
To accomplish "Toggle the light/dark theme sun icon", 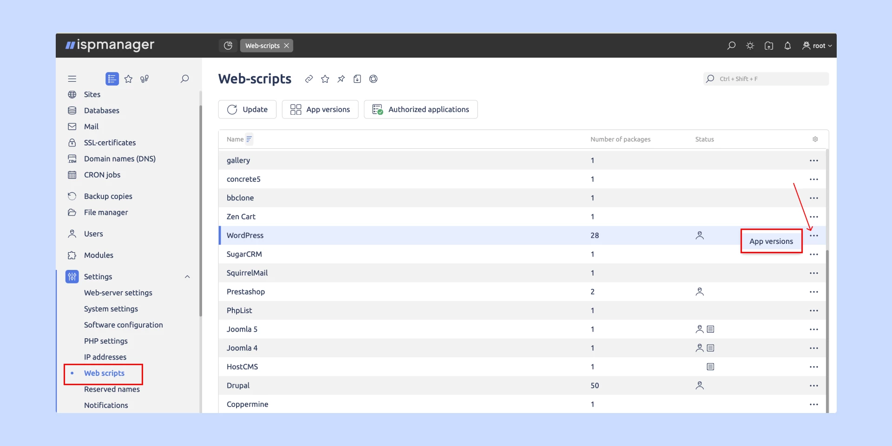I will (x=750, y=46).
